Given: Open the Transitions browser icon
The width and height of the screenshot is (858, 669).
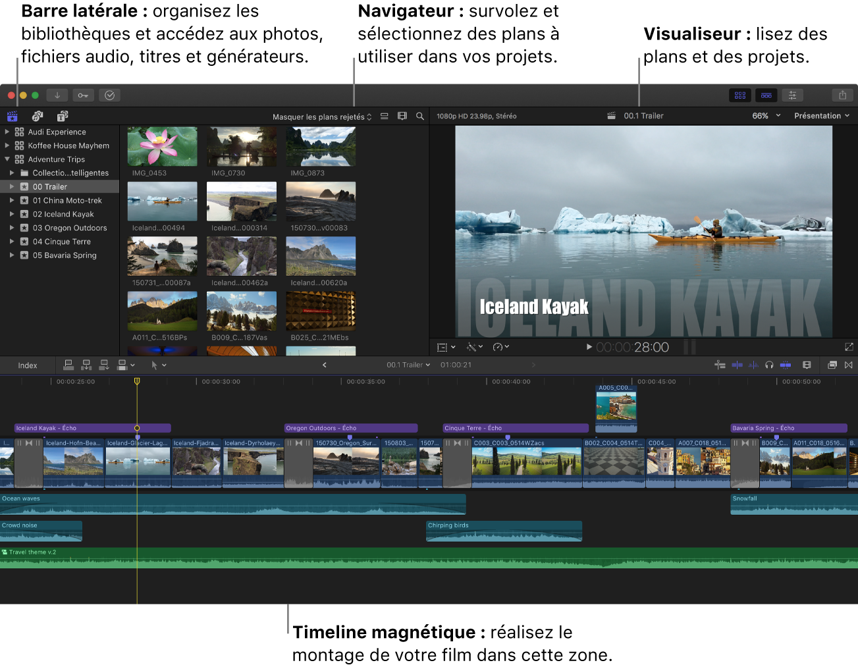Looking at the screenshot, I should pyautogui.click(x=849, y=365).
